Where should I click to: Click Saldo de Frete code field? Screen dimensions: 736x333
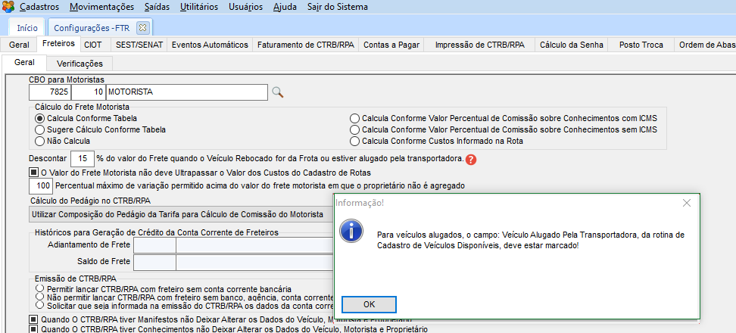(154, 262)
